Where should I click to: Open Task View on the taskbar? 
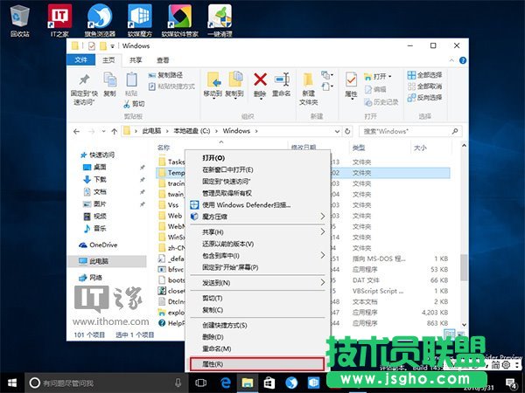200,383
